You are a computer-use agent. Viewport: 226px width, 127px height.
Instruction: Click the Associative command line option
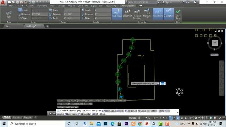(110, 111)
